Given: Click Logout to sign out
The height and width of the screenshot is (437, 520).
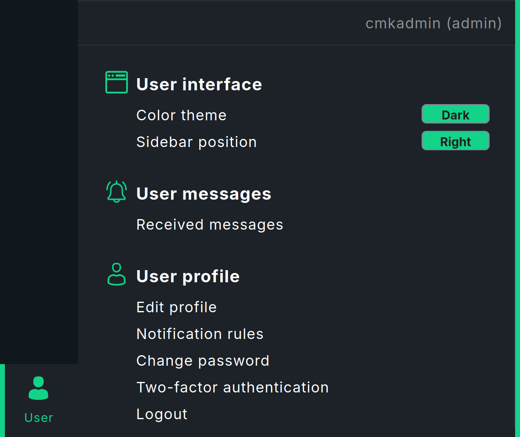Looking at the screenshot, I should coord(162,414).
